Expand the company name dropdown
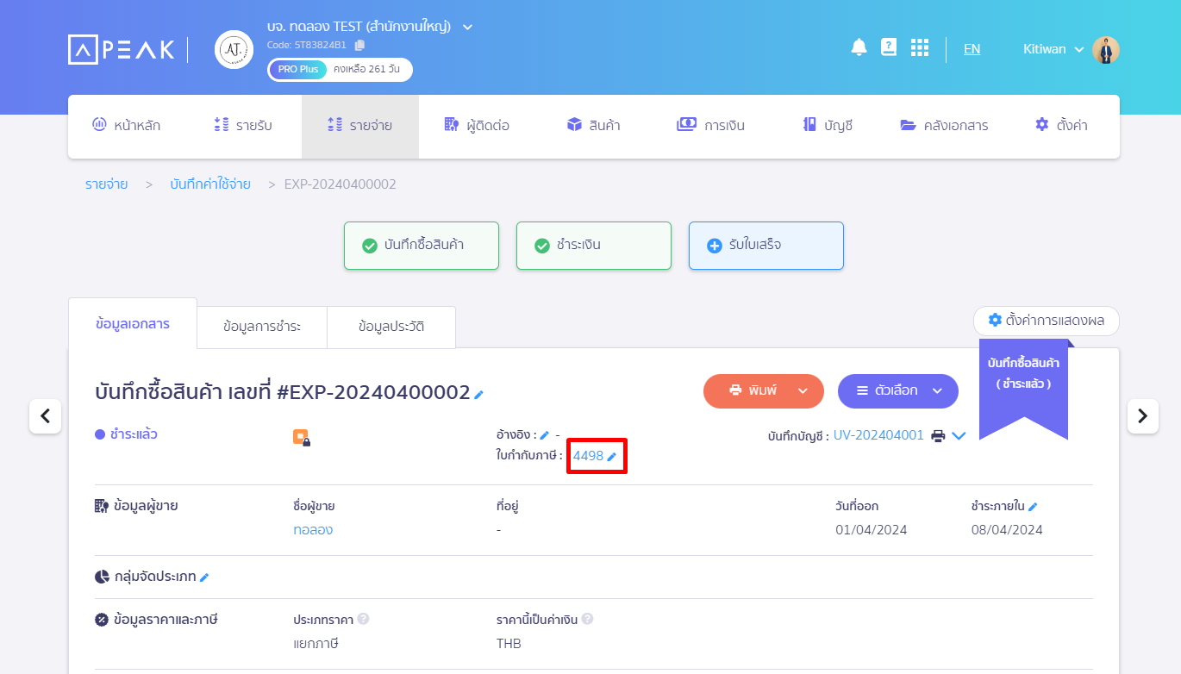This screenshot has height=674, width=1181. 467,27
